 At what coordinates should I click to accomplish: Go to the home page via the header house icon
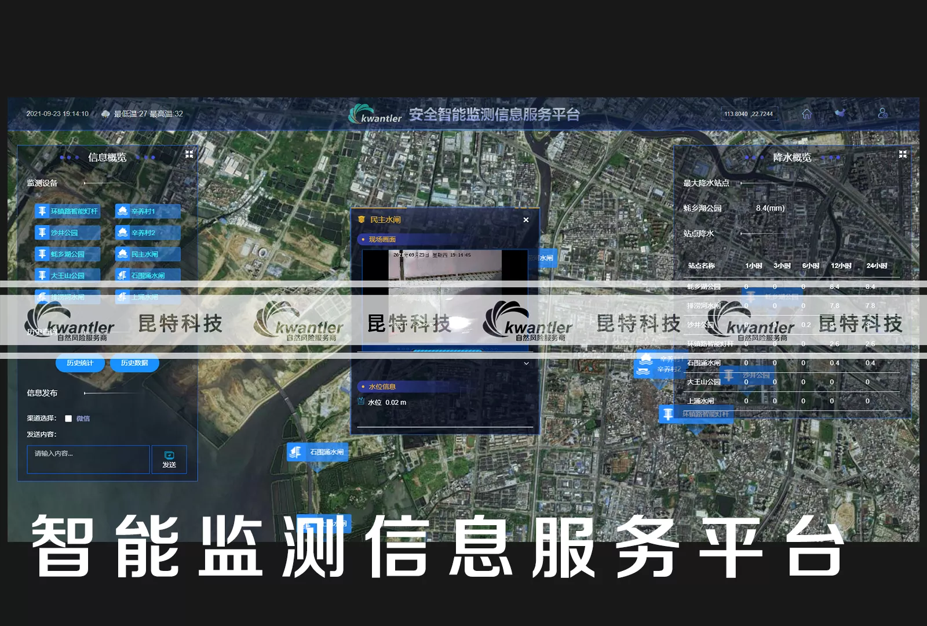[x=806, y=114]
